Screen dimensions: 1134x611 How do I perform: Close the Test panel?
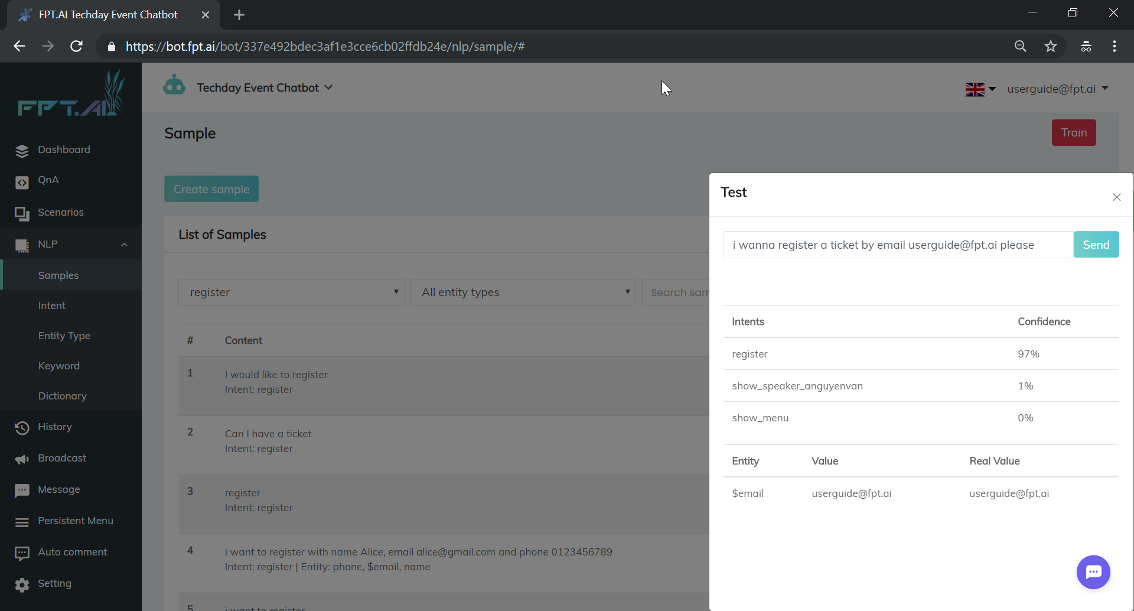coord(1116,197)
